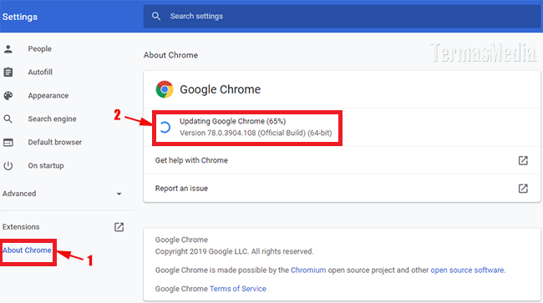Click the Updating Google Chrome (65%) text
The height and width of the screenshot is (303, 543).
click(x=232, y=121)
